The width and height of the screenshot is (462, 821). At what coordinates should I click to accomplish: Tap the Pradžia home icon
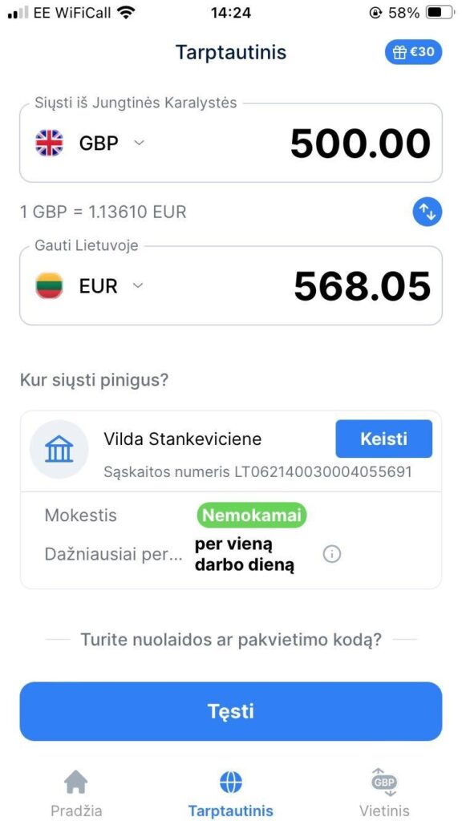click(76, 783)
